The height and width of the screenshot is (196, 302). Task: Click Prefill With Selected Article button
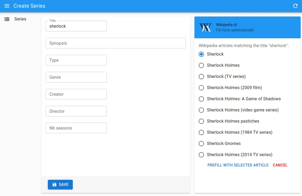[238, 165]
